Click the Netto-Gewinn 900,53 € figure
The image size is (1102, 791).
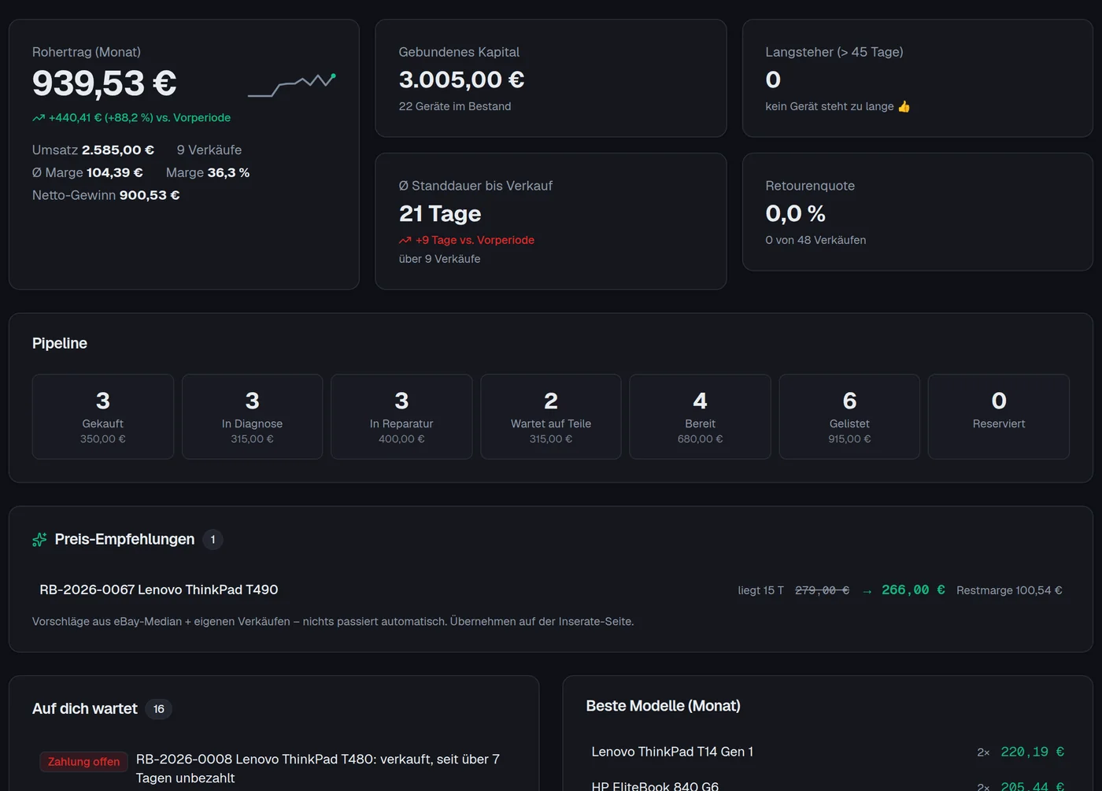[x=105, y=195]
